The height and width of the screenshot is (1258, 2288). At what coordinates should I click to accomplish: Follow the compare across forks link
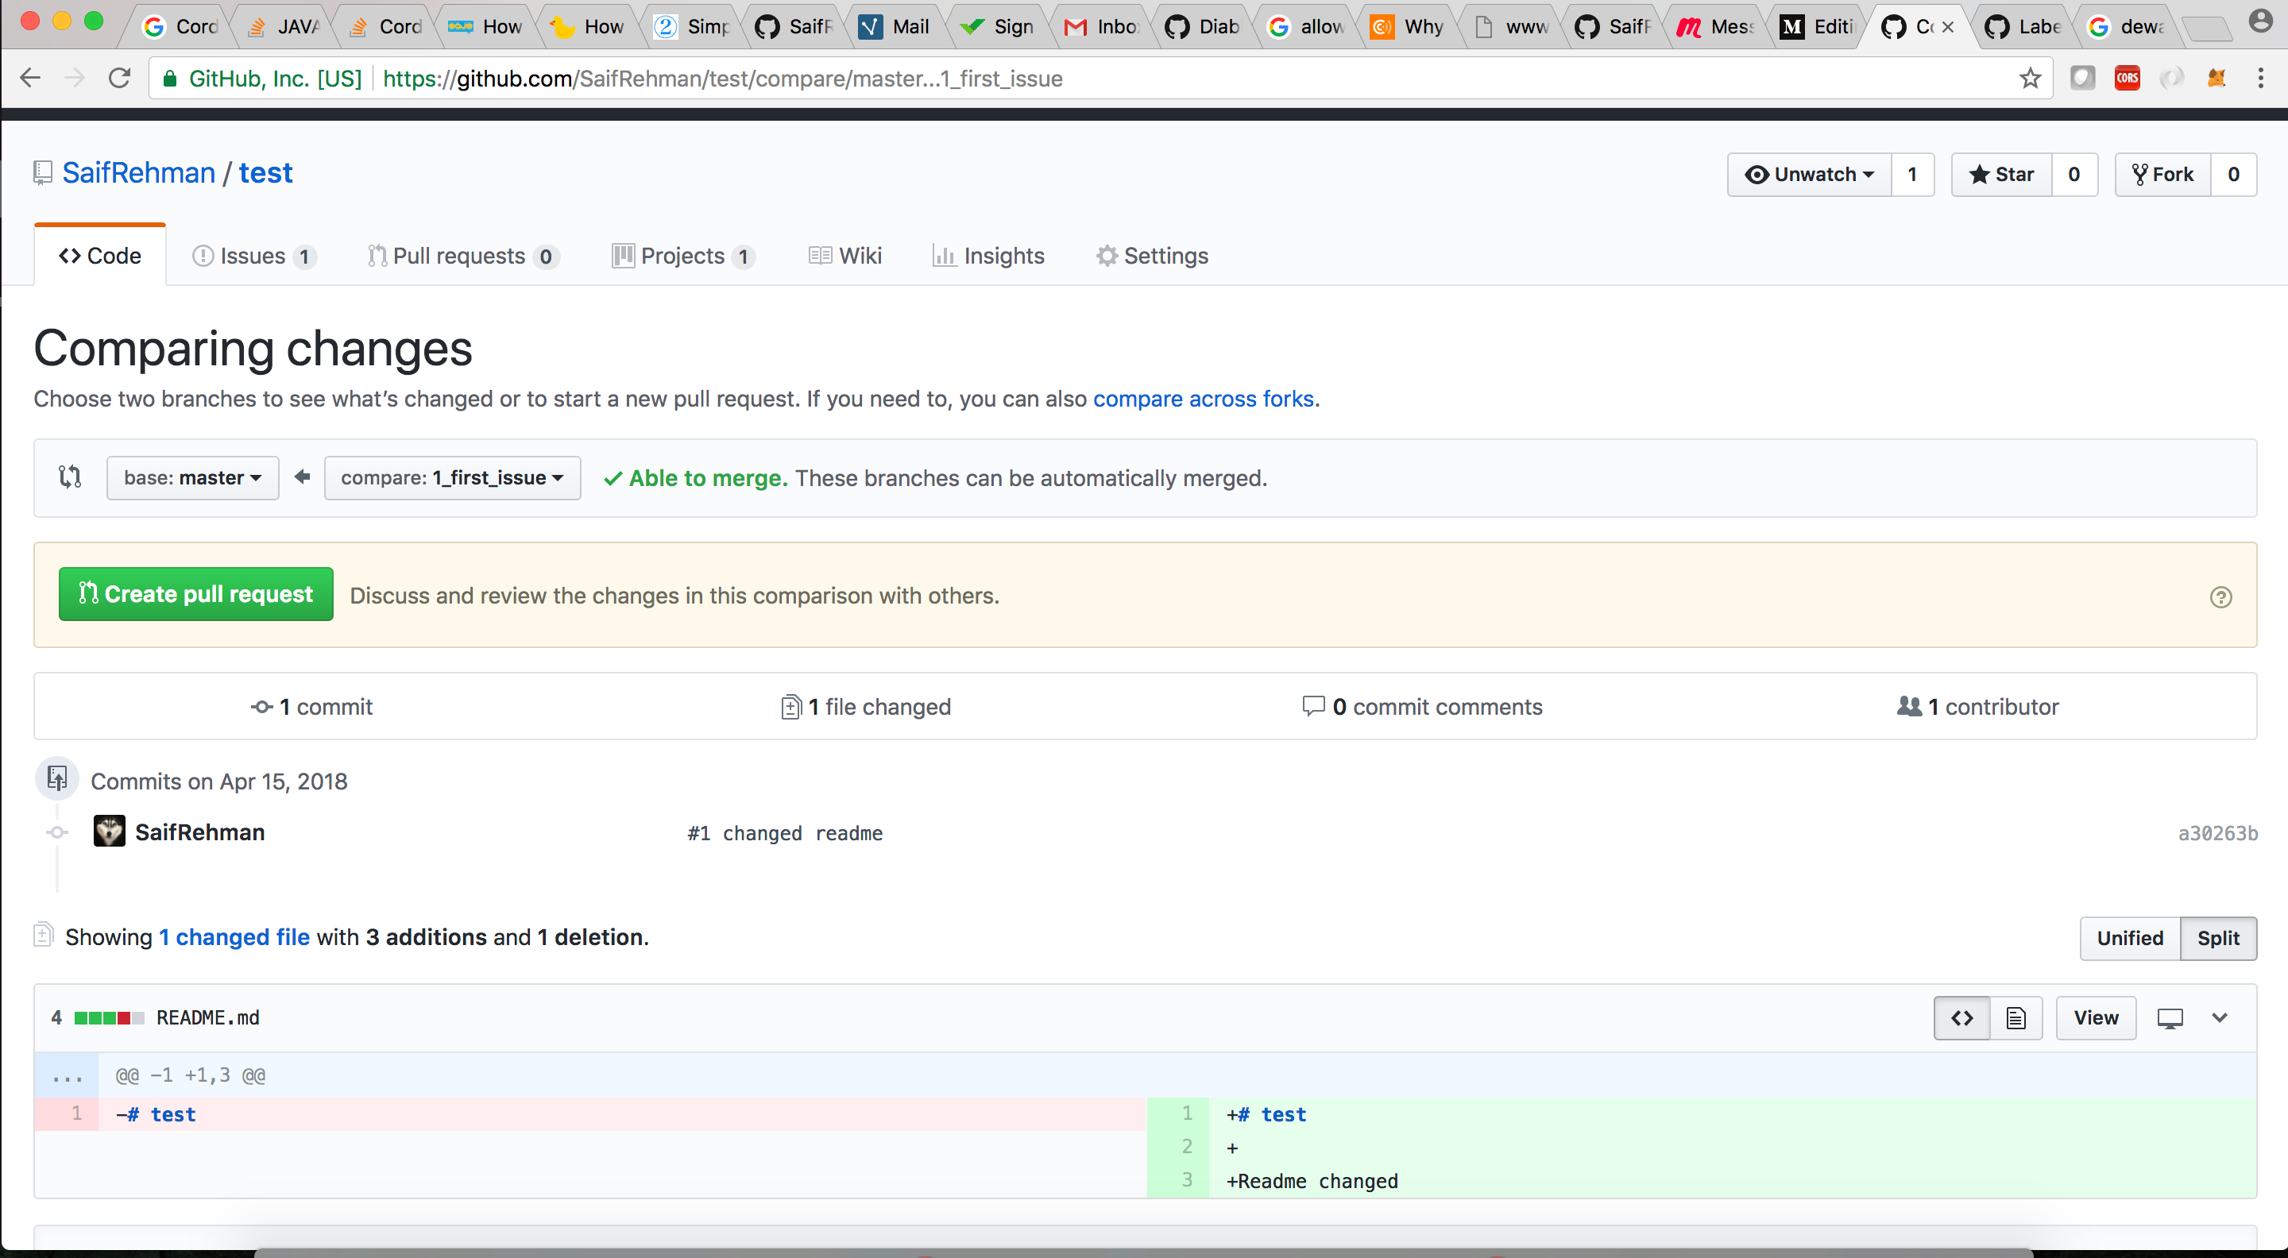point(1204,399)
